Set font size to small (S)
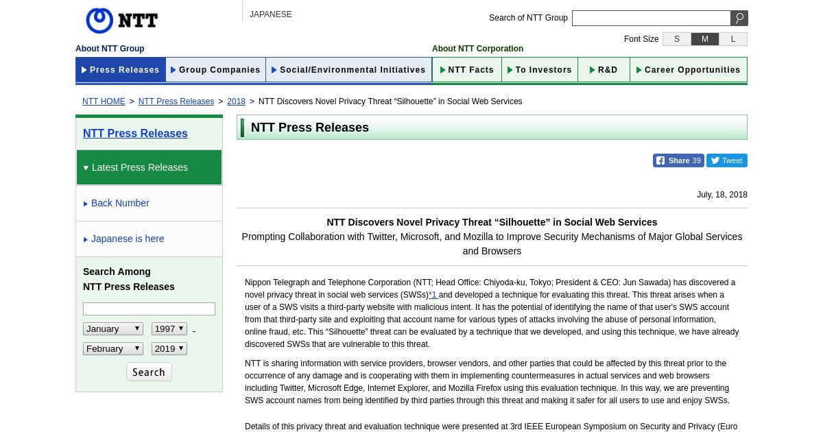 (x=677, y=39)
